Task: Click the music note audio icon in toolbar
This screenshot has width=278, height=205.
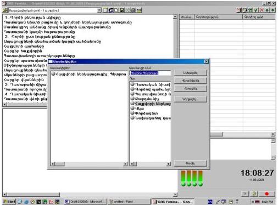Action: pos(111,10)
